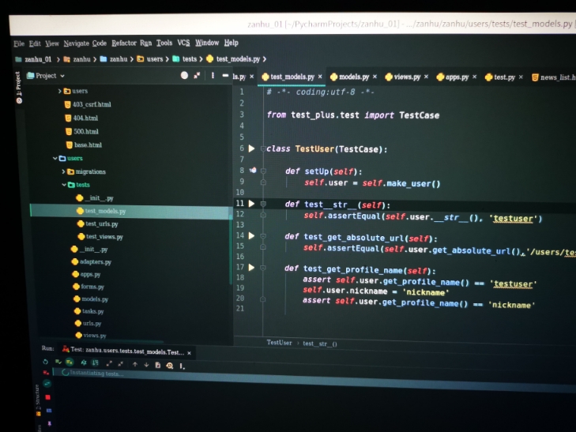The image size is (576, 432).
Task: Restore layout icon below stop button
Action: coord(49,411)
